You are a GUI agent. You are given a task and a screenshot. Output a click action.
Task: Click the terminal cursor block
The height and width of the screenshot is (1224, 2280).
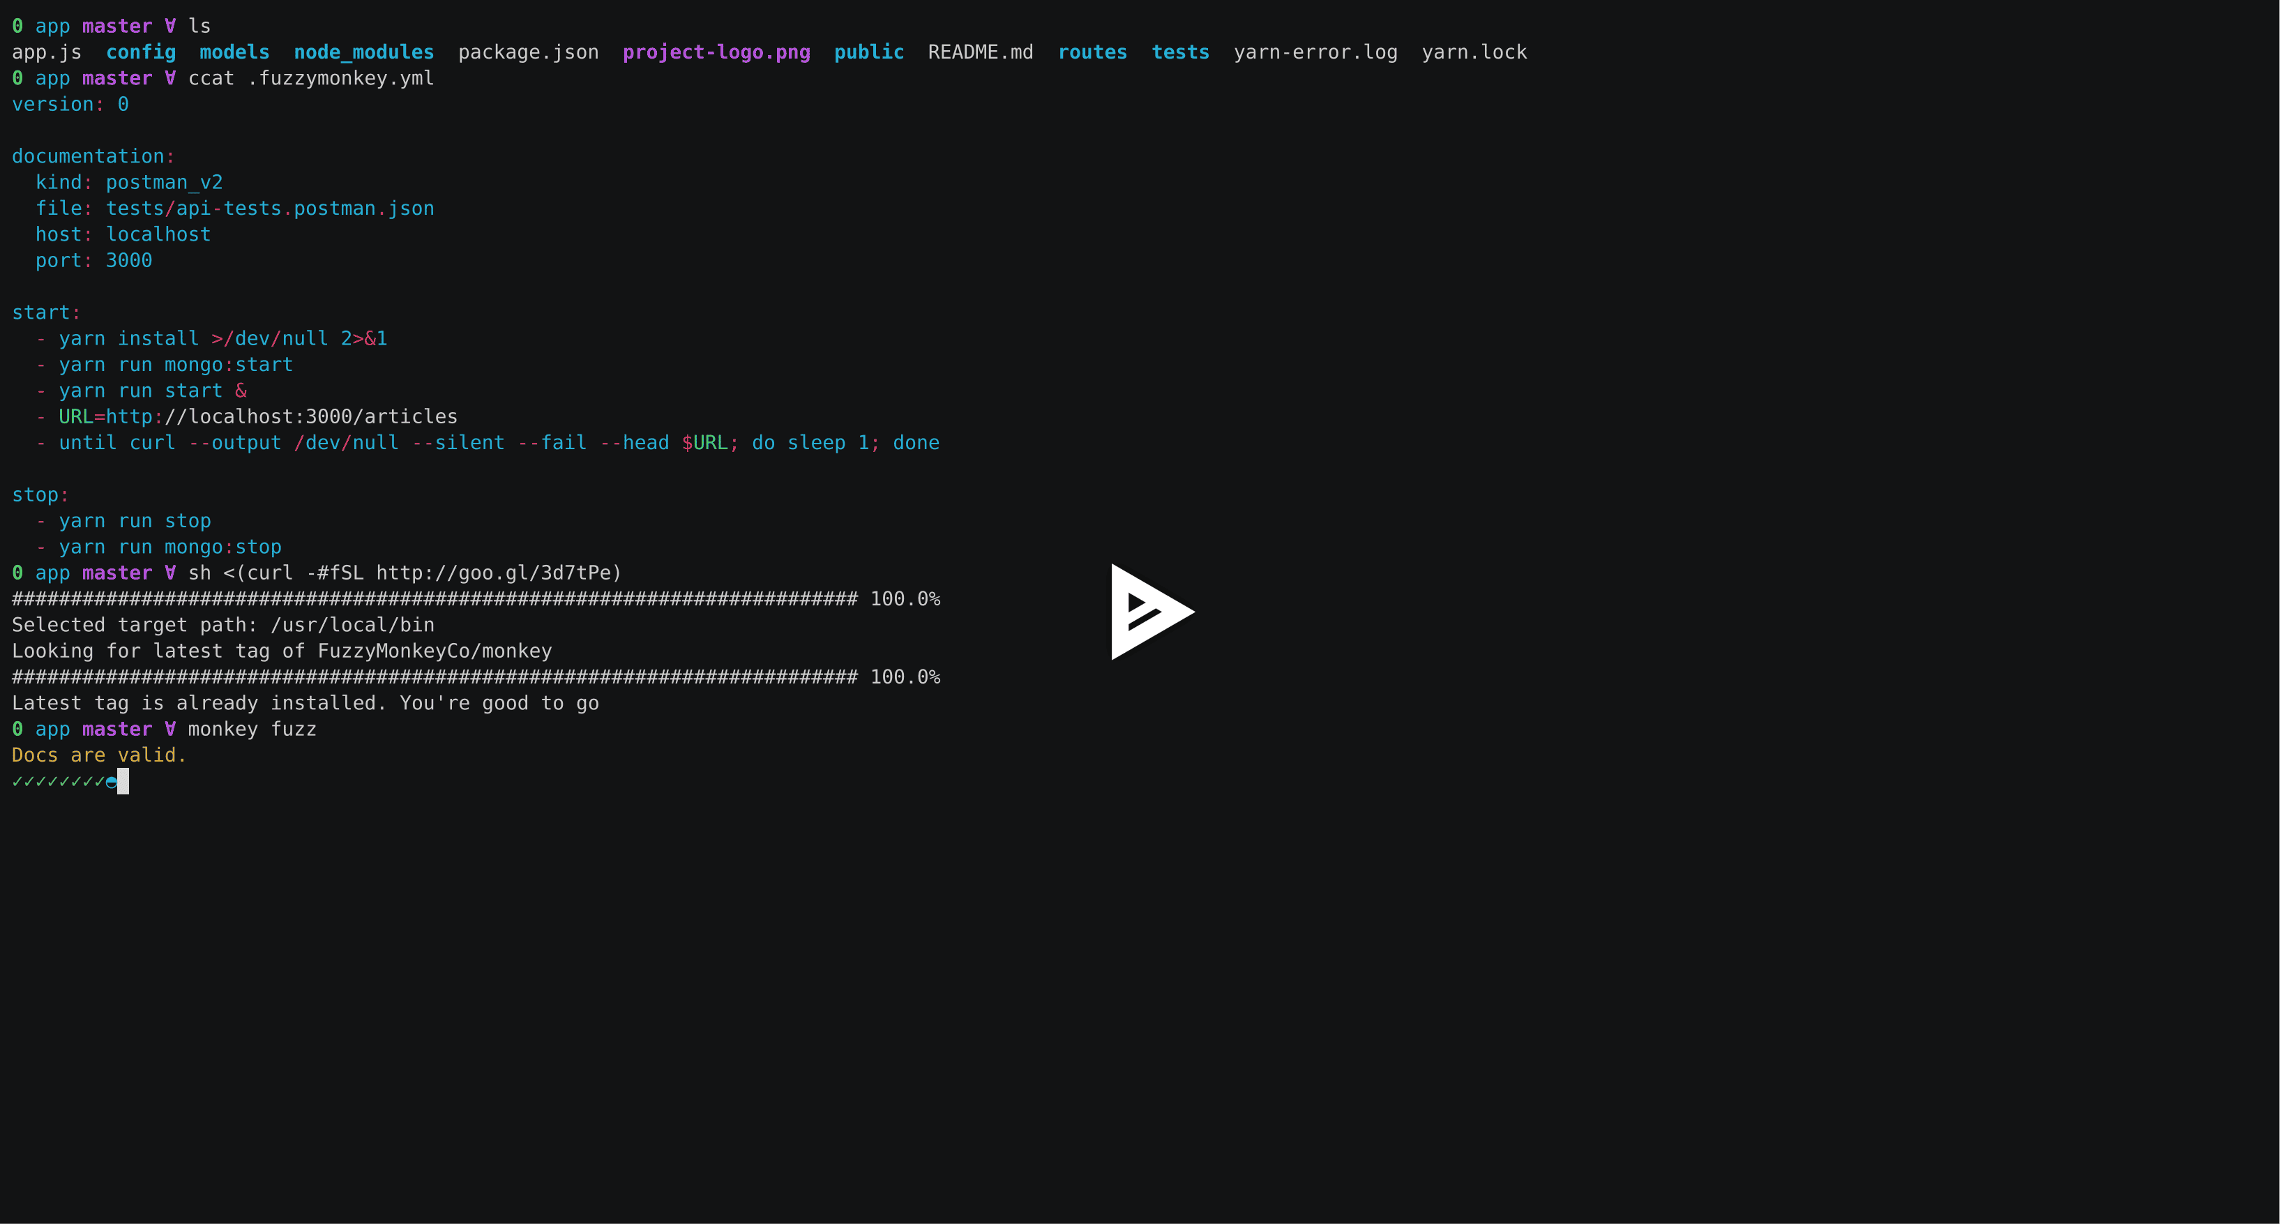(124, 782)
